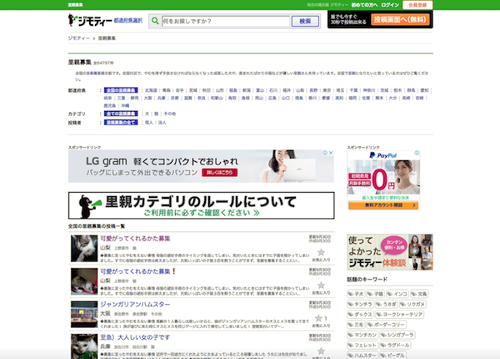The width and height of the screenshot is (500, 359).
Task: Filter by the 犬 category
Action: coord(147,112)
